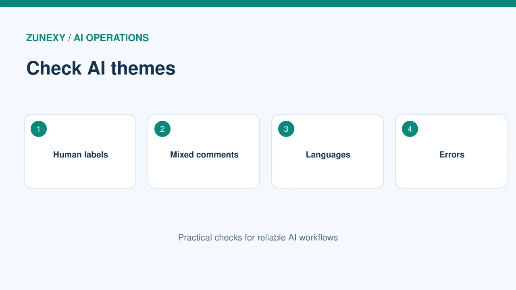Select the Languages card title
The width and height of the screenshot is (516, 290).
tap(328, 155)
